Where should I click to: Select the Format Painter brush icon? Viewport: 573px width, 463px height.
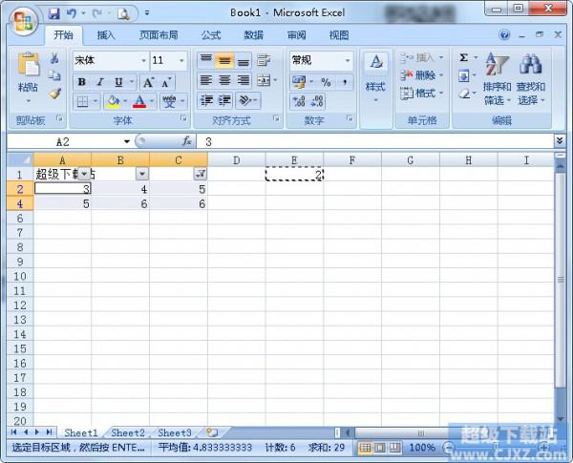(54, 94)
